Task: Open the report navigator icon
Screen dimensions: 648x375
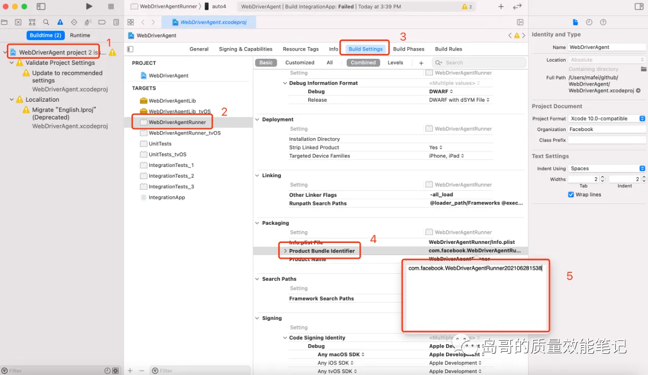Action: pos(116,22)
